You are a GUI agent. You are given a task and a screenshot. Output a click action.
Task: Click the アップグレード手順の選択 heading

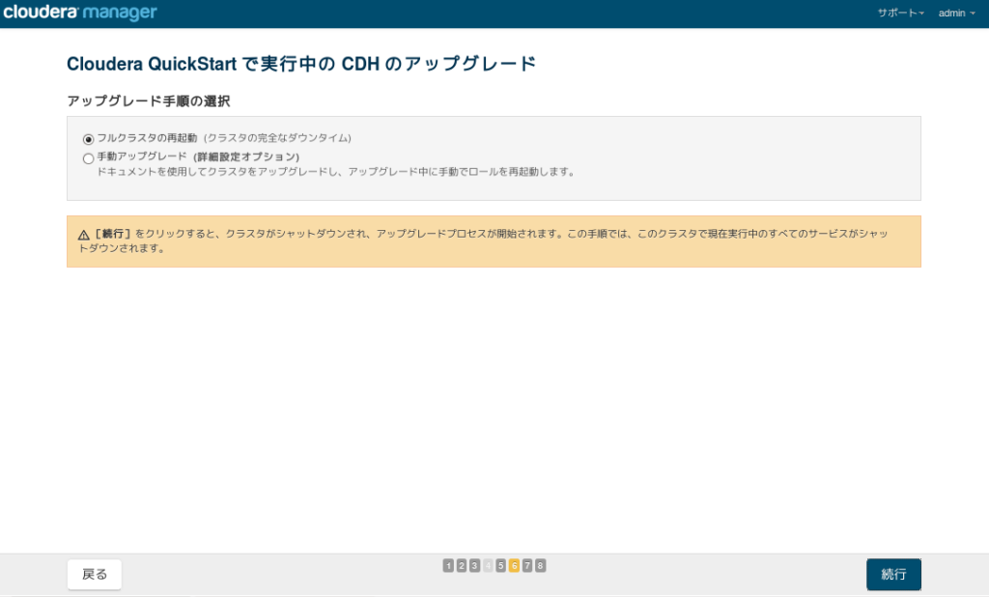[x=149, y=101]
